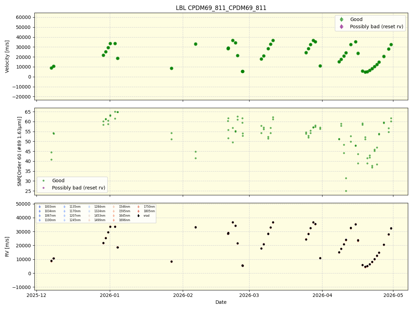Click the 1170nm legend marker

click(x=65, y=211)
